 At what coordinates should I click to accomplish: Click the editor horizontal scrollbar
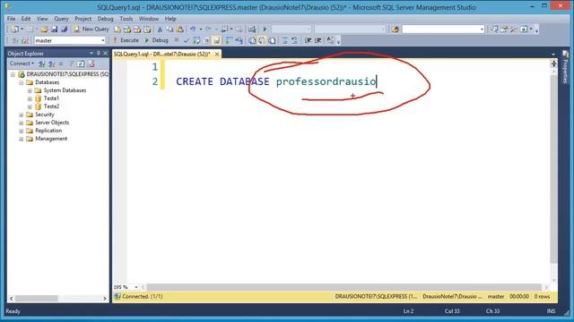pyautogui.click(x=344, y=287)
